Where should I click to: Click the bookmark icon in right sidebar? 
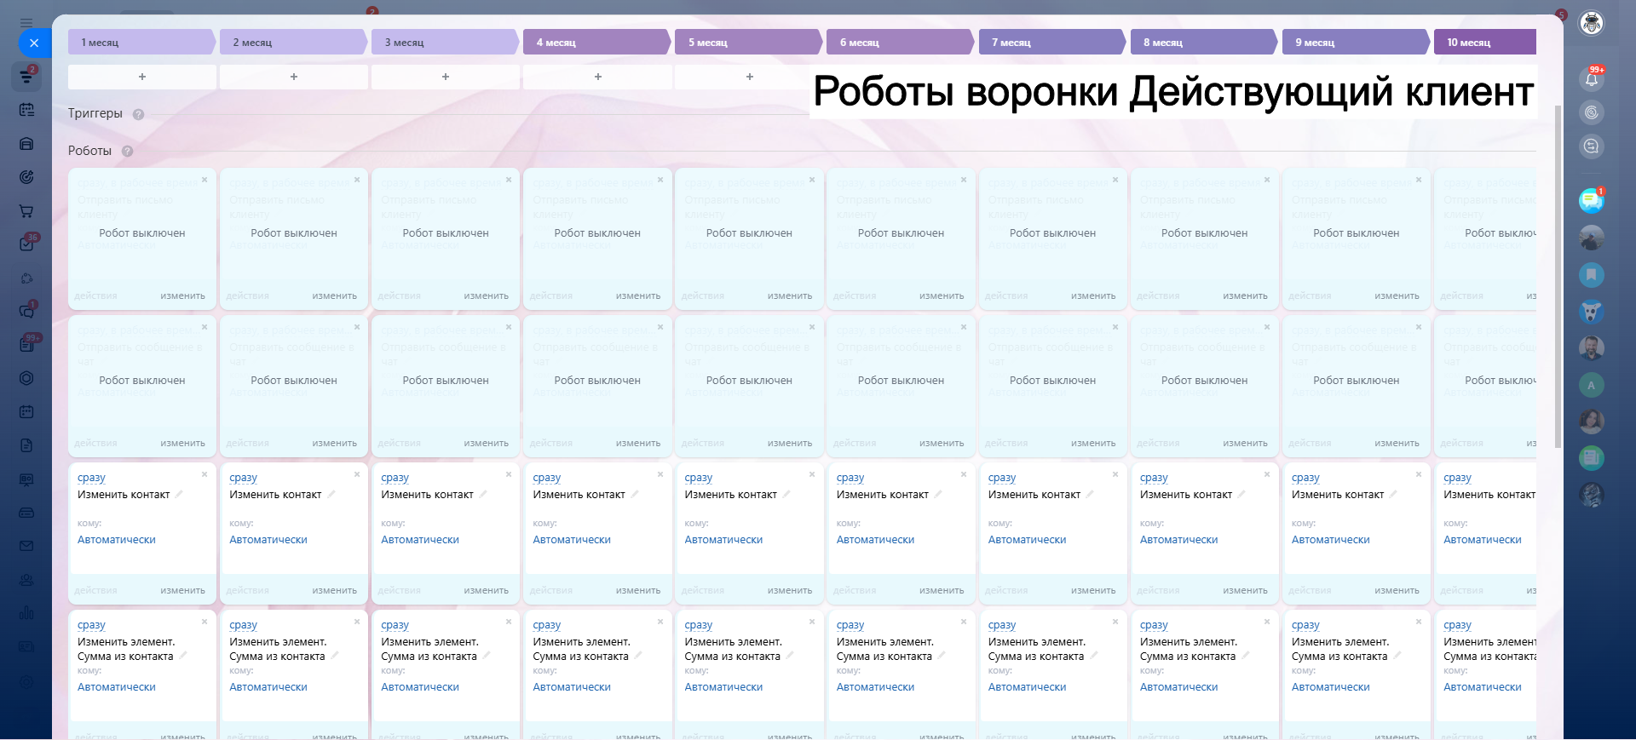pos(1591,275)
